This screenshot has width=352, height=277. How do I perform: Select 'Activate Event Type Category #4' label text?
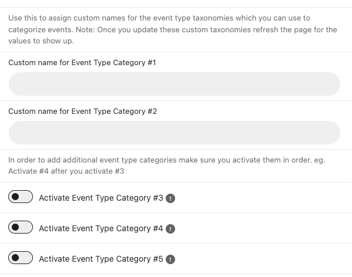point(101,228)
